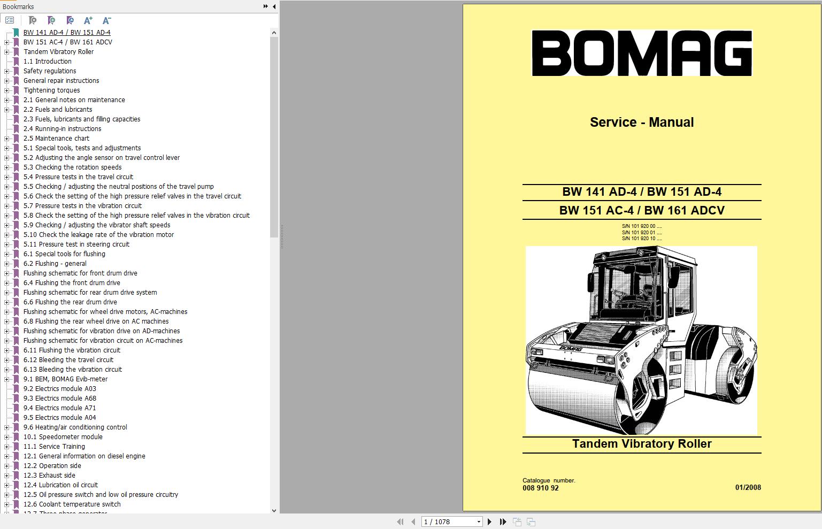Click the next view icon in navigation bar
The image size is (822, 529).
[x=531, y=522]
